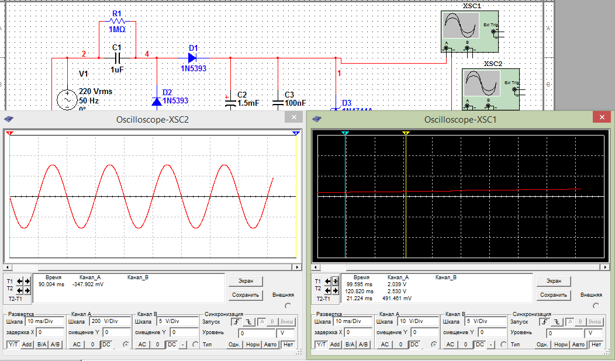Set Channel A coupling to DC in XSC1
Image resolution: width=615 pixels, height=361 pixels.
tap(414, 345)
